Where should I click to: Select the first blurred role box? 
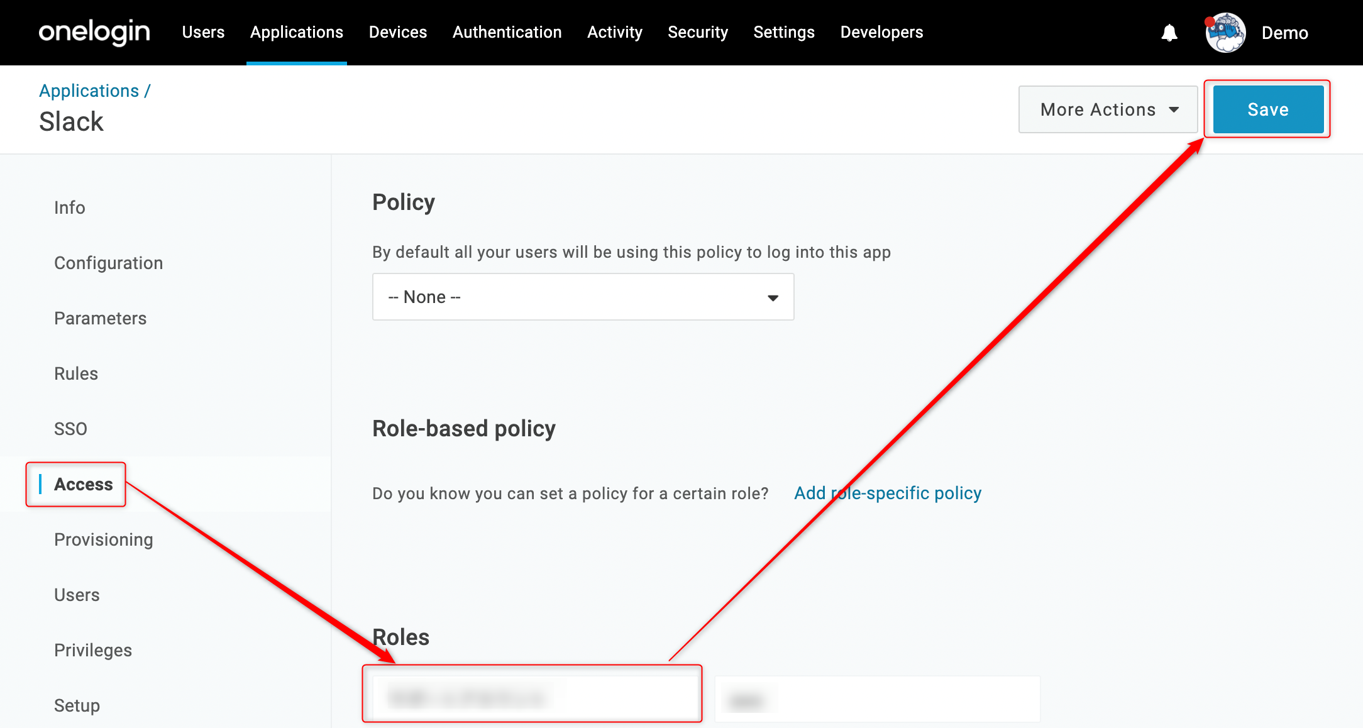(532, 698)
